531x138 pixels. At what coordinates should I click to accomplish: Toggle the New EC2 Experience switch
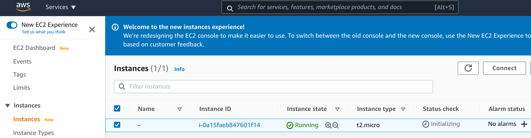pyautogui.click(x=12, y=25)
